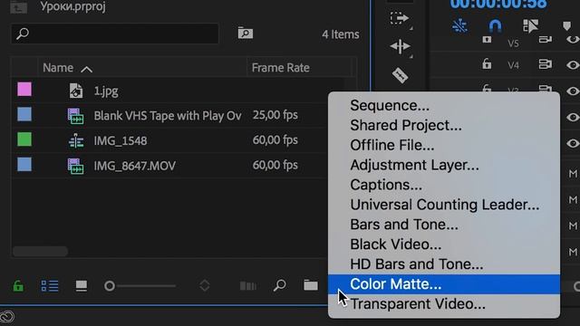Click the video clip icon of IMG_8647.MOV
The image size is (580, 326).
click(75, 167)
